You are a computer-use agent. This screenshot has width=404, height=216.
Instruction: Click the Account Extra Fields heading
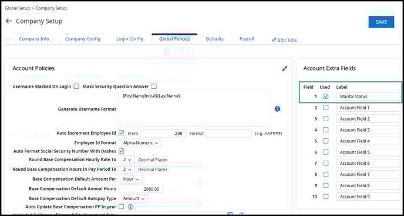tap(329, 68)
